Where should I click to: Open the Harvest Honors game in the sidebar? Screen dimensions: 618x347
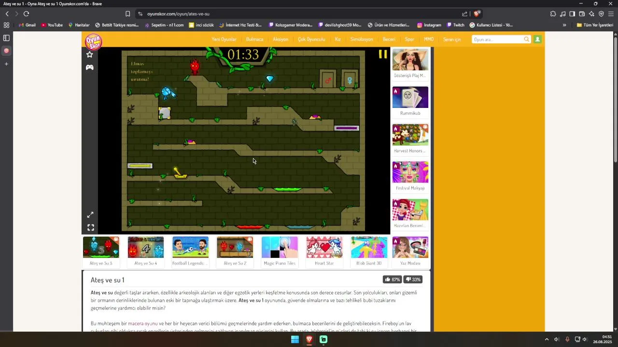410,139
